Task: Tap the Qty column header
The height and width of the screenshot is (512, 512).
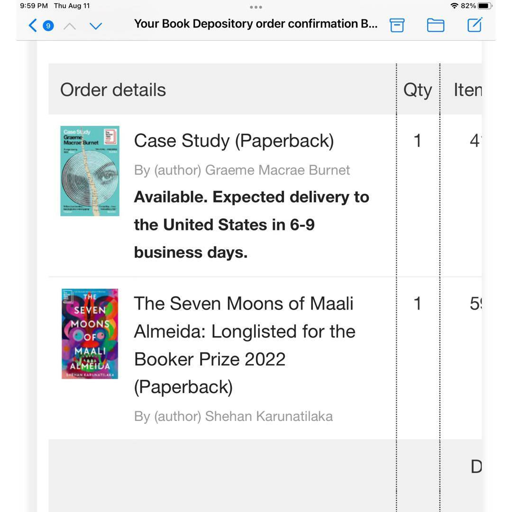Action: click(x=418, y=90)
